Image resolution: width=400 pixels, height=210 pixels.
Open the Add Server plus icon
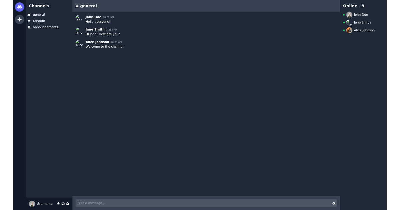[x=19, y=19]
